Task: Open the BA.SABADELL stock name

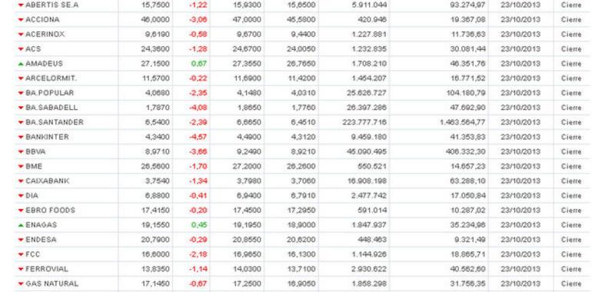Action: [x=52, y=108]
